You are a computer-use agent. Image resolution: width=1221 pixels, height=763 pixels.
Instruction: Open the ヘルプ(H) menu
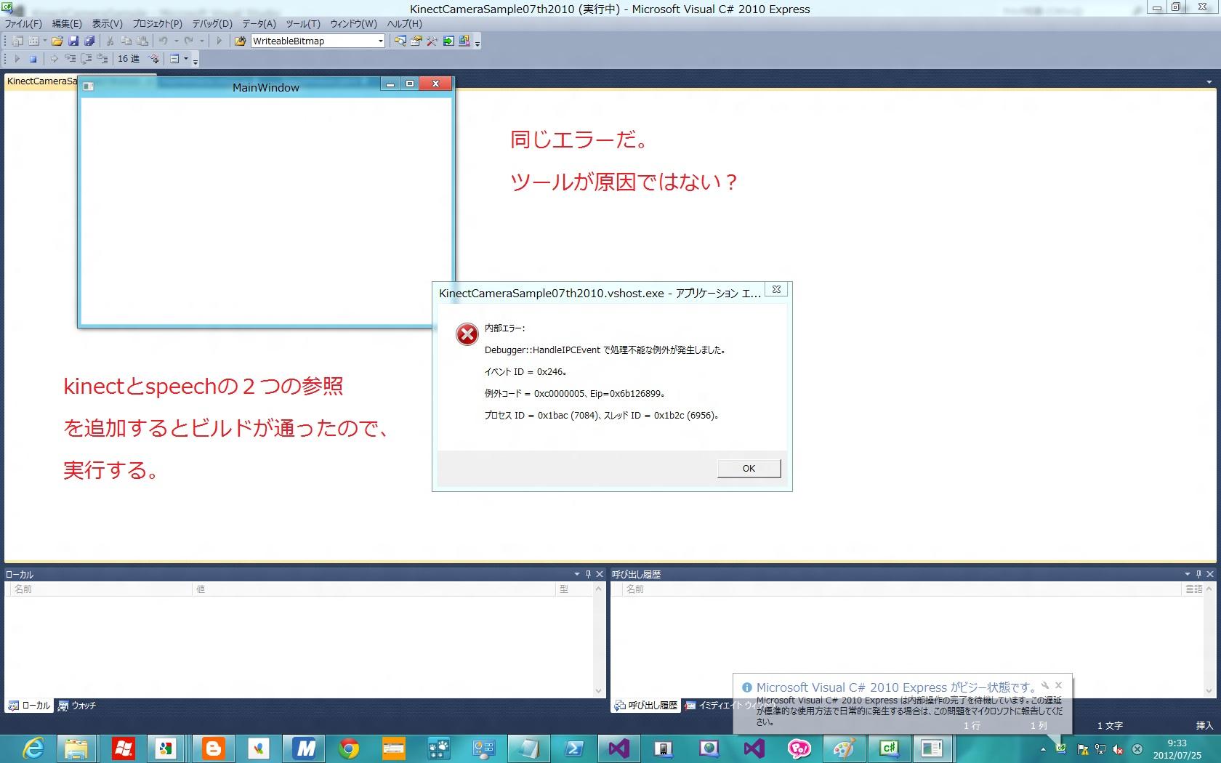404,24
